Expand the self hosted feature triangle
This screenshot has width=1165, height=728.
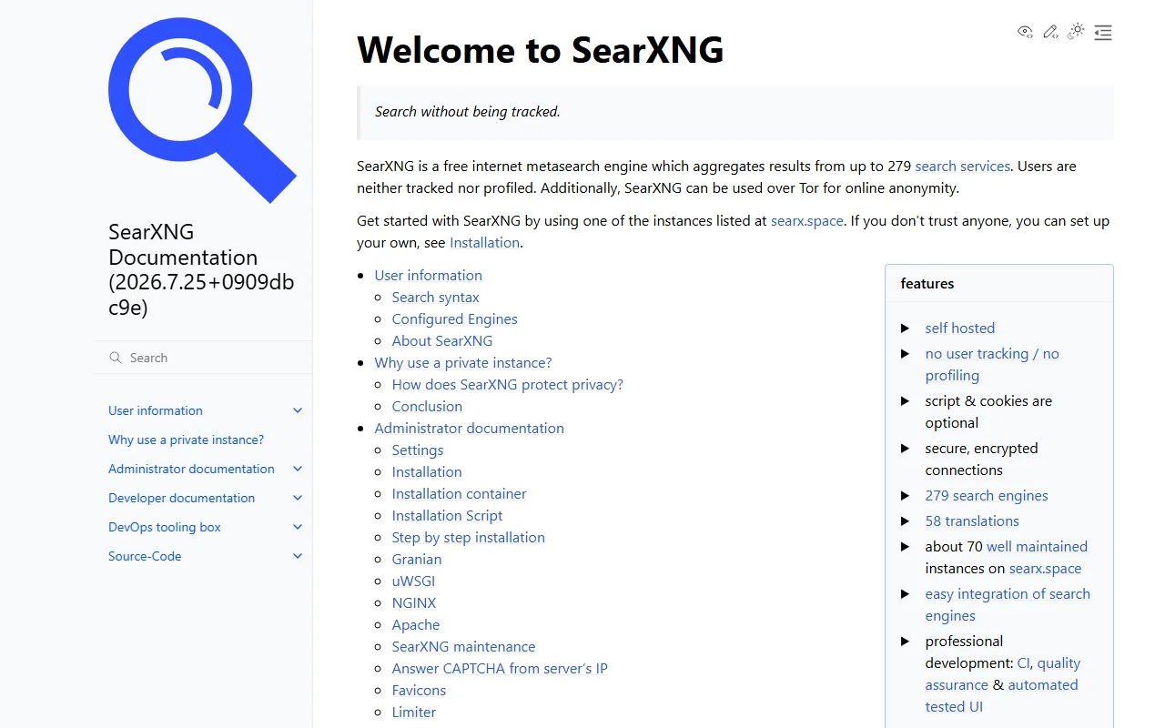(906, 328)
